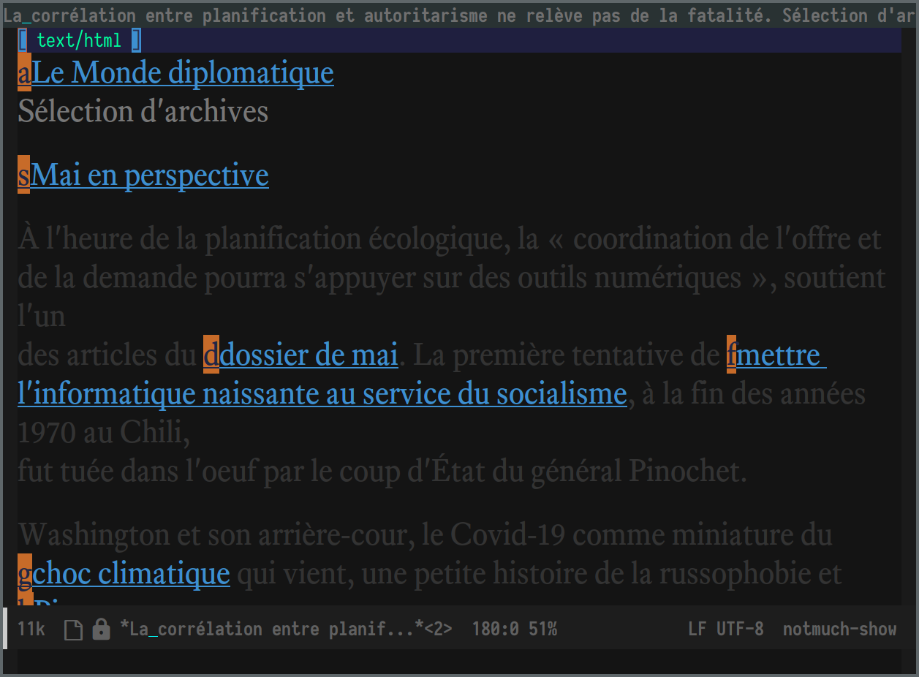Viewport: 919px width, 677px height.
Task: Click the 'g' hint before choc climatique
Action: (25, 574)
